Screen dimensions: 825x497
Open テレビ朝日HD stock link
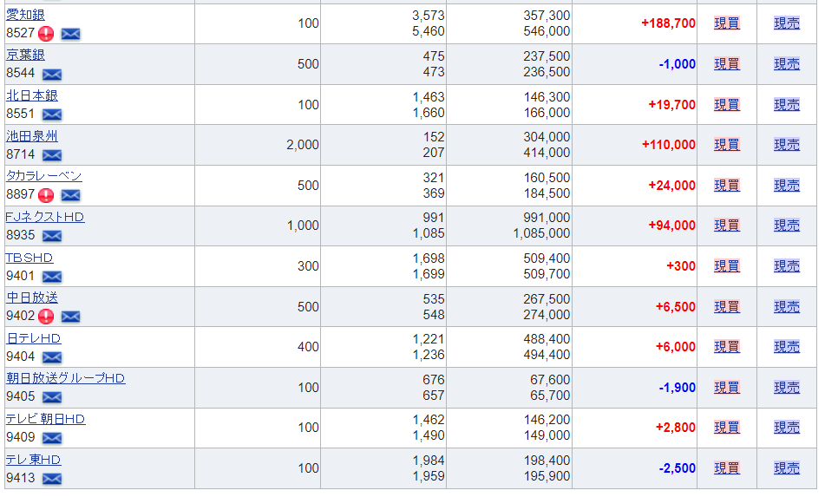coord(46,419)
